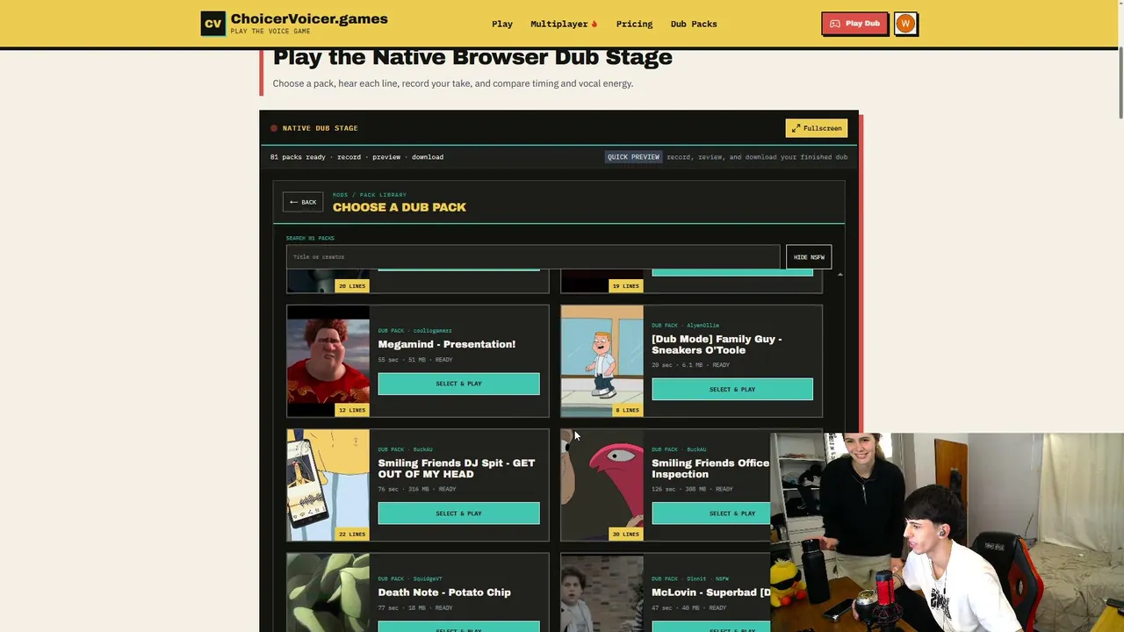Screen dimensions: 1124x632
Task: Open the Family Guy pack thumbnail
Action: pyautogui.click(x=602, y=361)
